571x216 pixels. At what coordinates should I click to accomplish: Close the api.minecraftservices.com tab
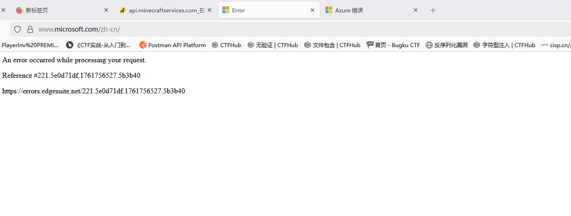click(x=209, y=10)
